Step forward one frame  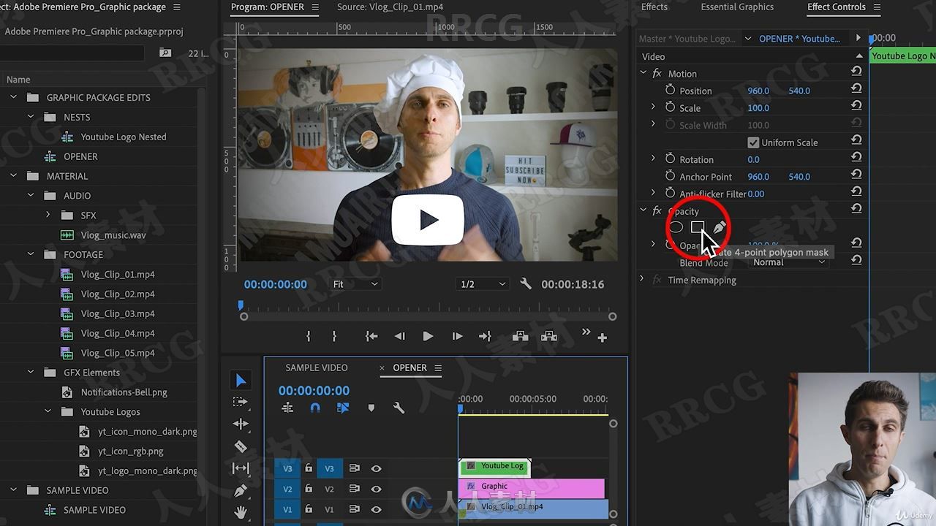tap(457, 336)
